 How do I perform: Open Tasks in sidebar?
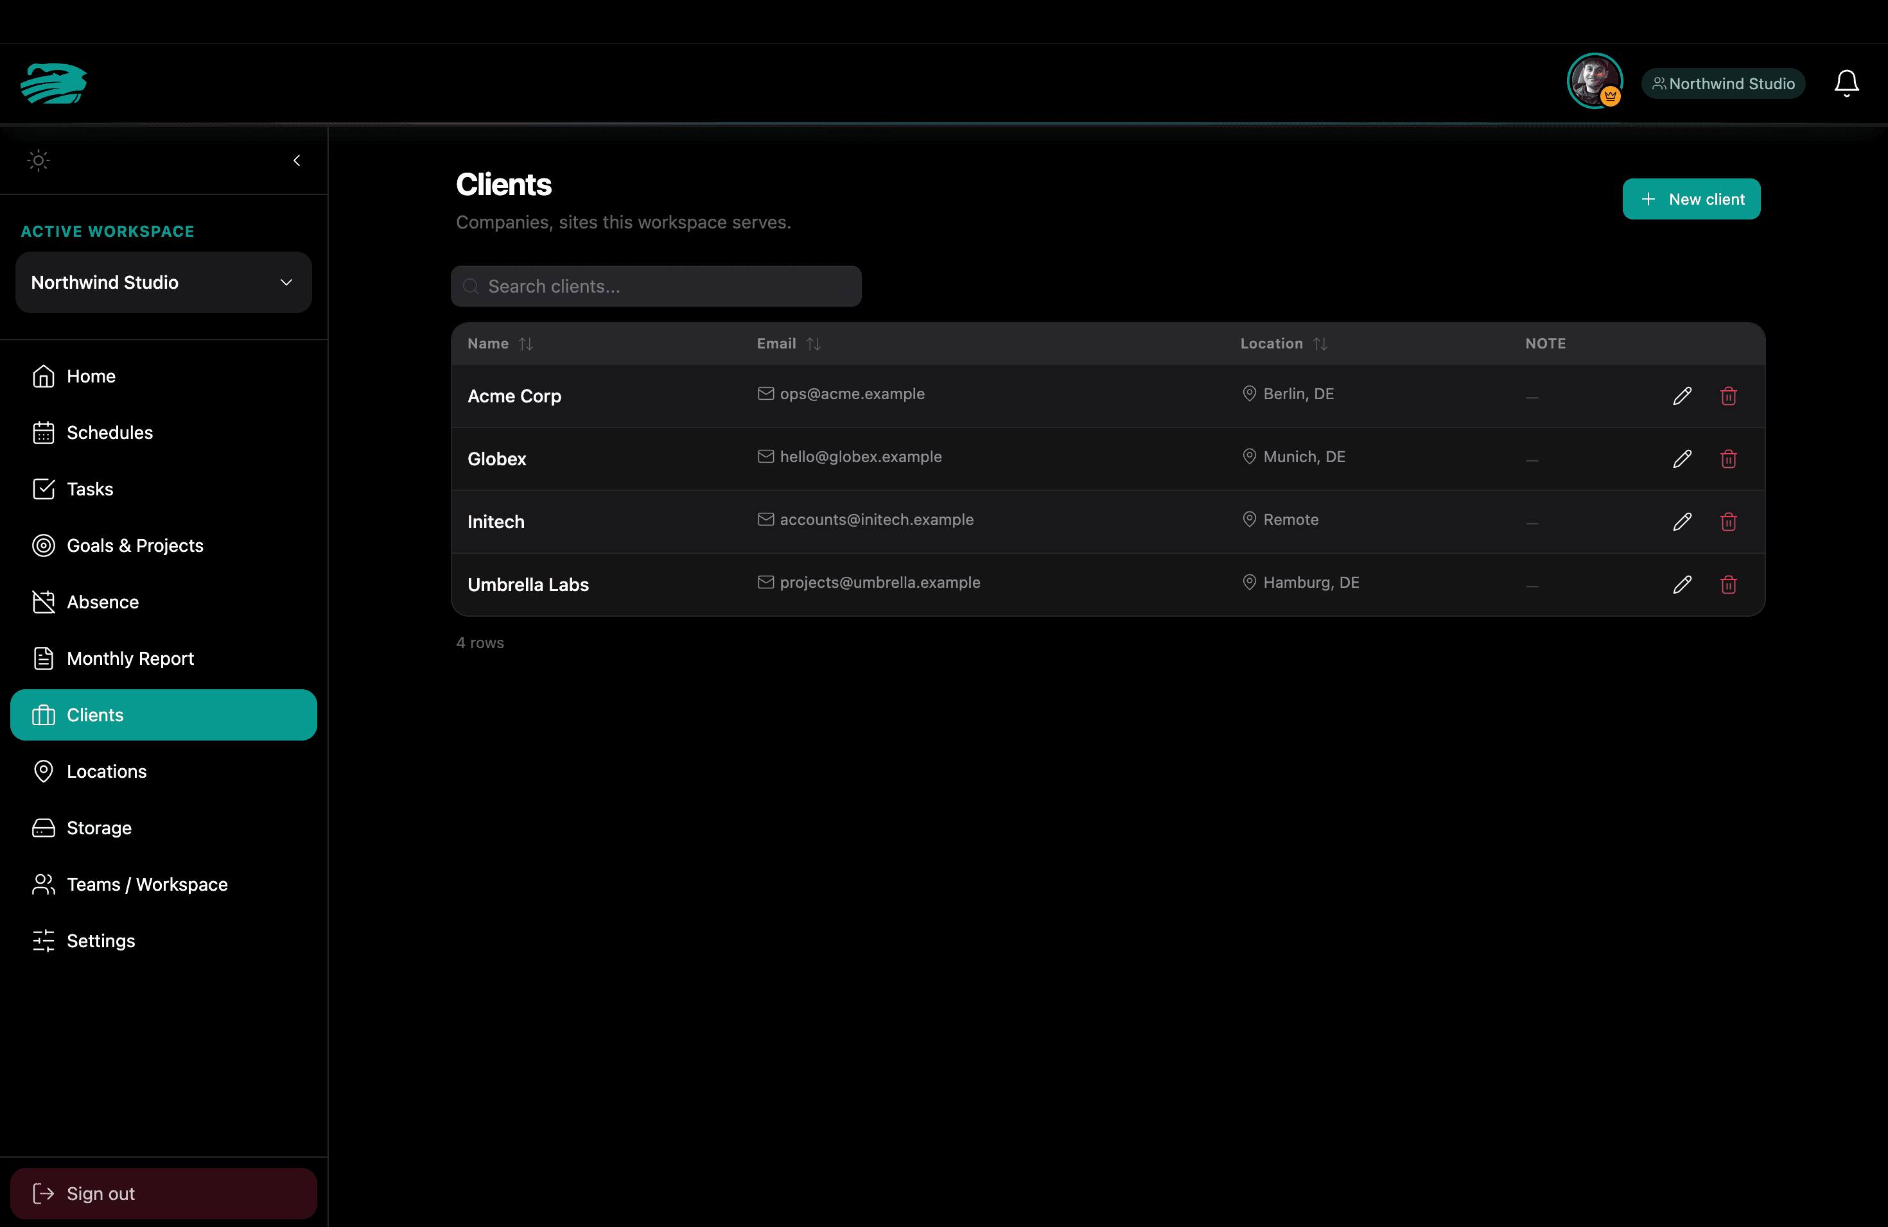163,488
